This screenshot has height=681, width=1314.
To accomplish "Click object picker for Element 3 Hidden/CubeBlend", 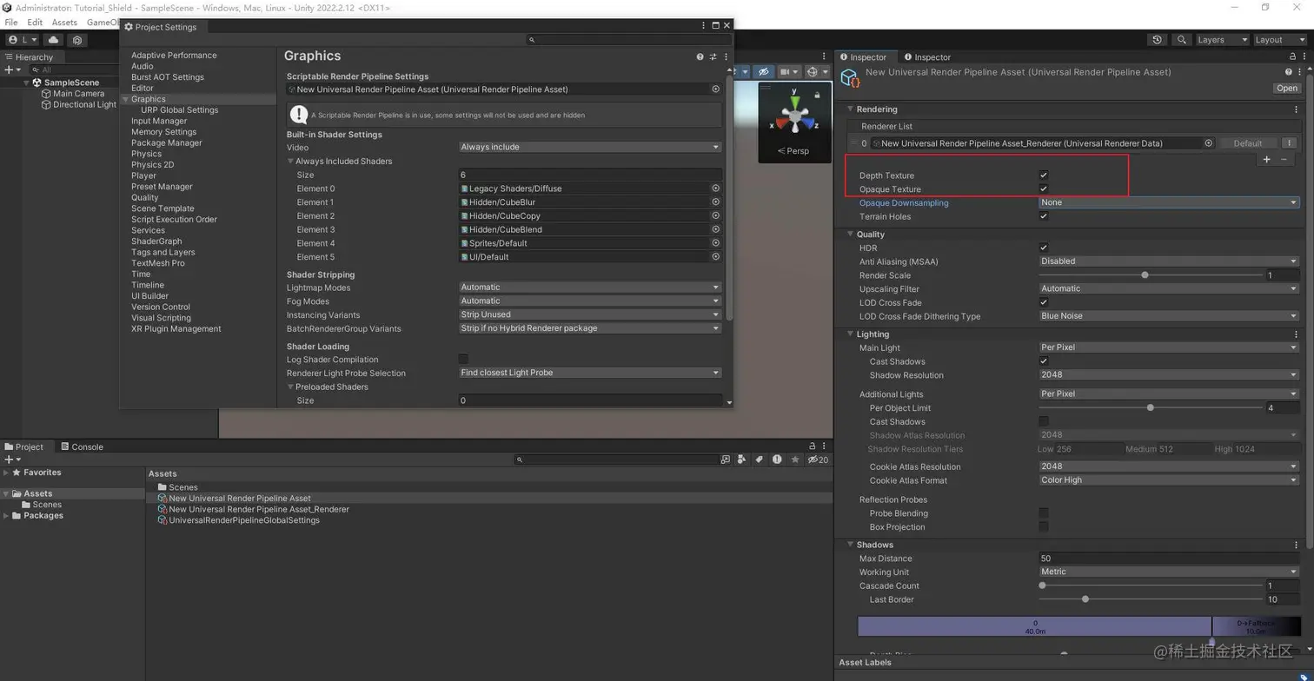I will tap(715, 229).
